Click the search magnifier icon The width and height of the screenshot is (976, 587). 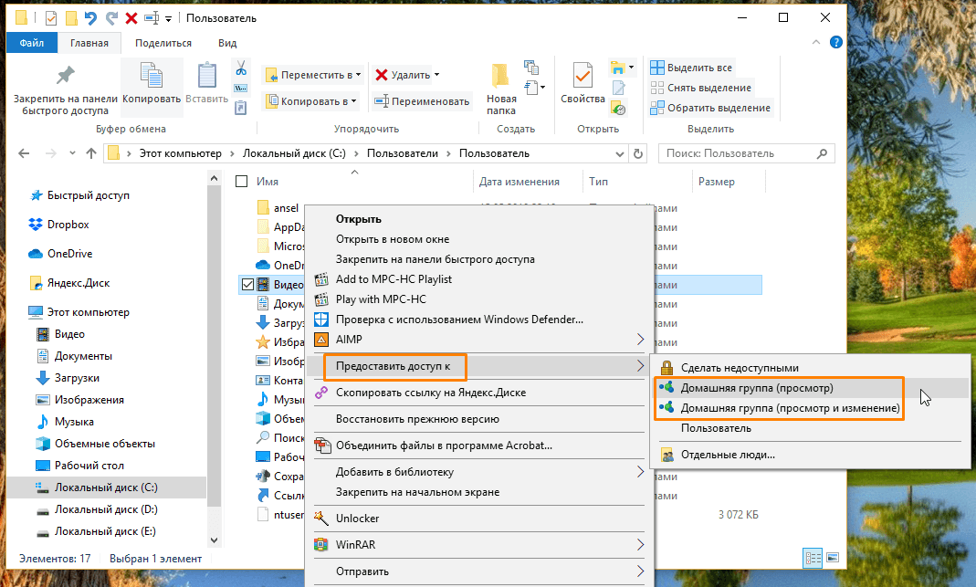[823, 153]
